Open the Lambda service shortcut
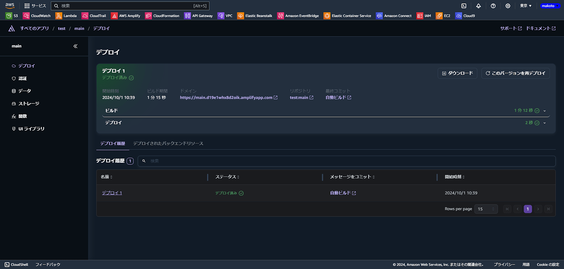 pos(66,16)
